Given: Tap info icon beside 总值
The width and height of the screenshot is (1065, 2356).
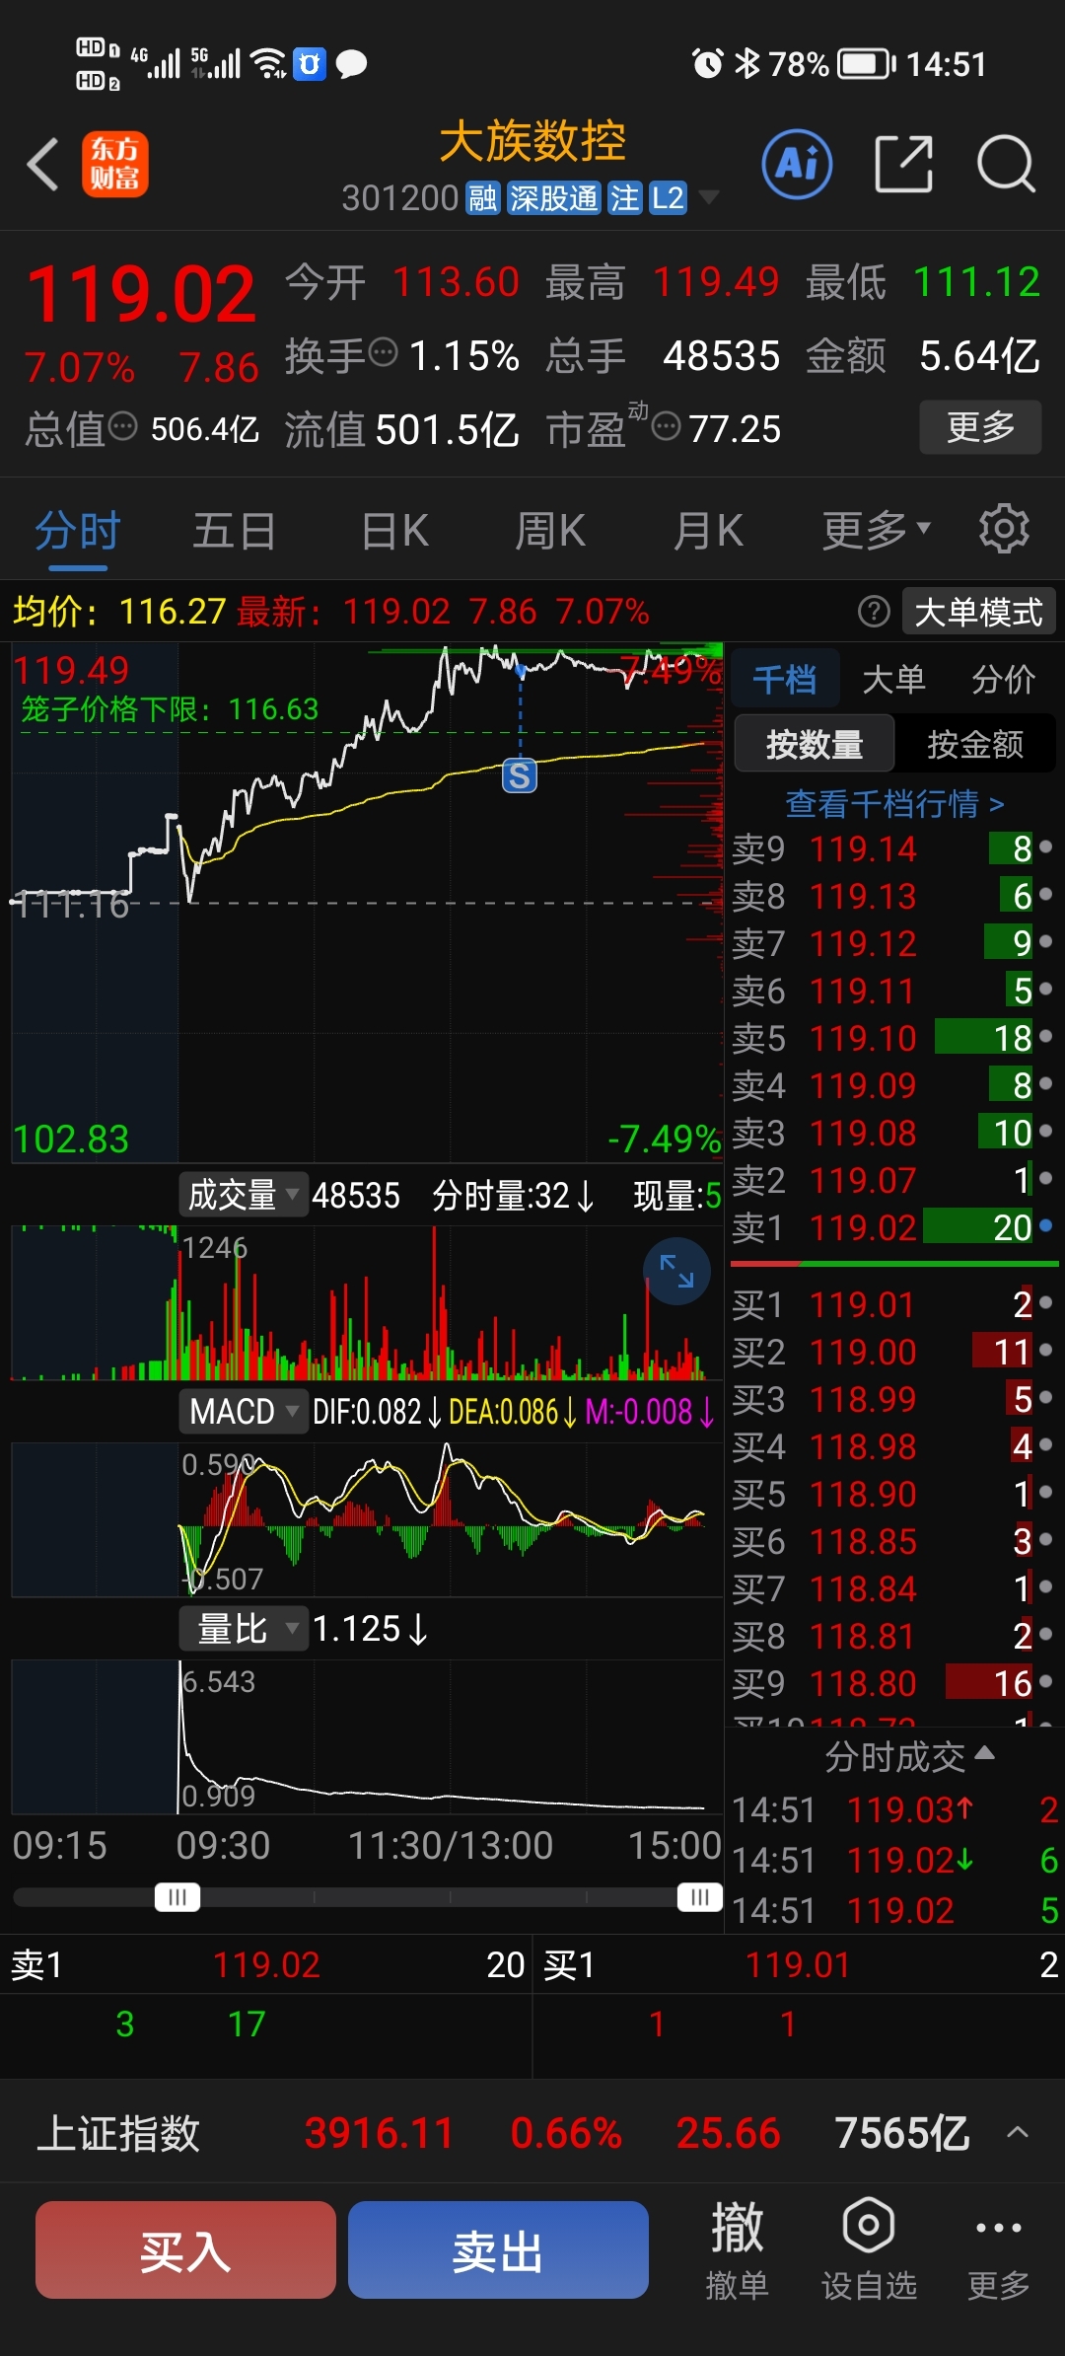Looking at the screenshot, I should pyautogui.click(x=122, y=426).
